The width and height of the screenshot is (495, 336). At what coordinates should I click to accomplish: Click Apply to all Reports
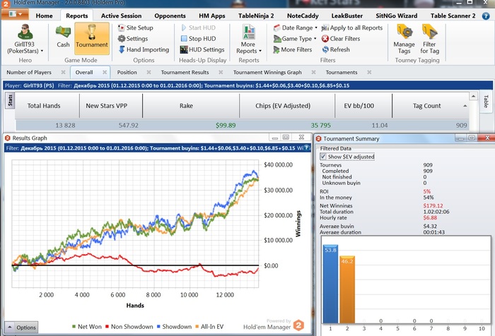[352, 28]
